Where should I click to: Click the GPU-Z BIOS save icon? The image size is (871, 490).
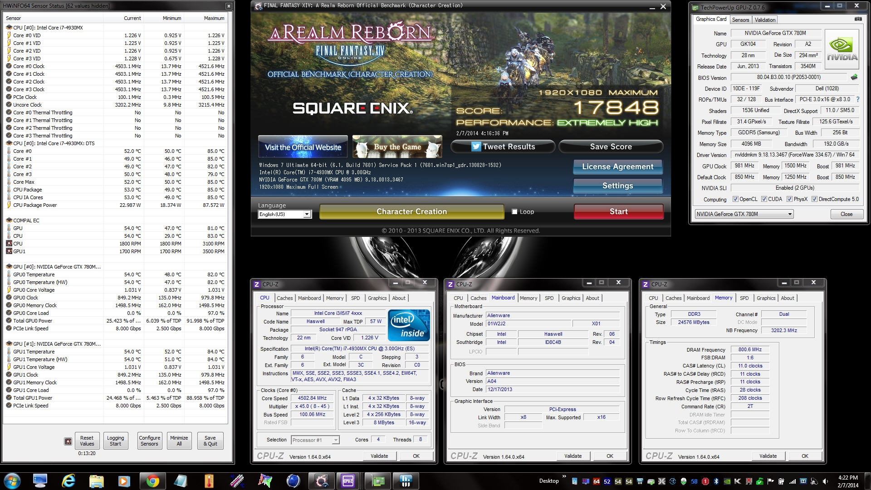(854, 77)
